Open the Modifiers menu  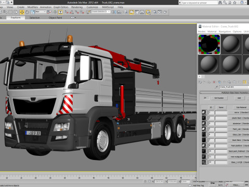(33, 7)
